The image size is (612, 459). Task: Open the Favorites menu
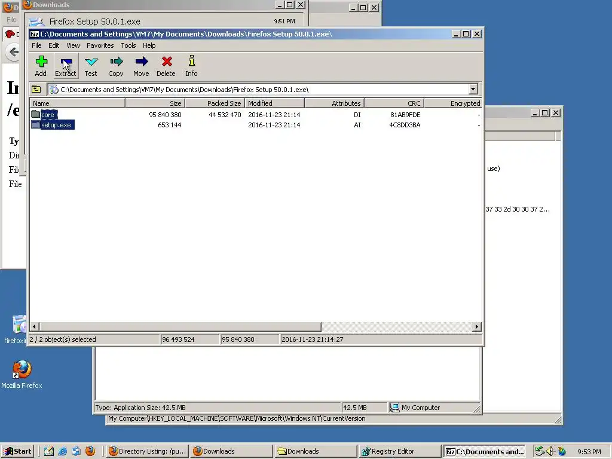point(100,45)
